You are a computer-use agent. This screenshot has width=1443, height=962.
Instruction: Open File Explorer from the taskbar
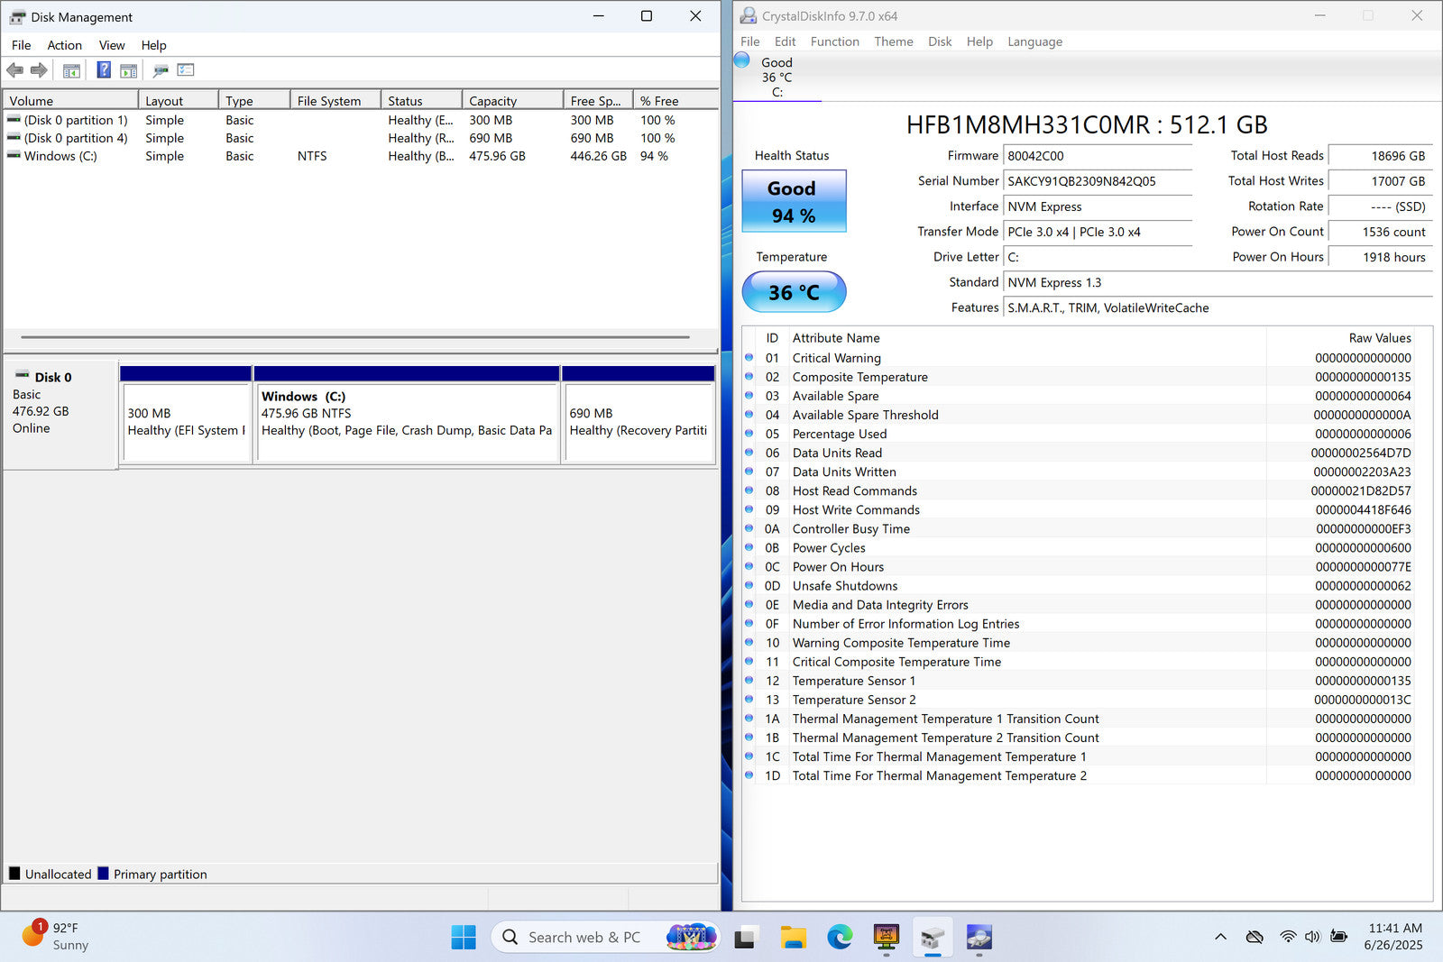(793, 938)
